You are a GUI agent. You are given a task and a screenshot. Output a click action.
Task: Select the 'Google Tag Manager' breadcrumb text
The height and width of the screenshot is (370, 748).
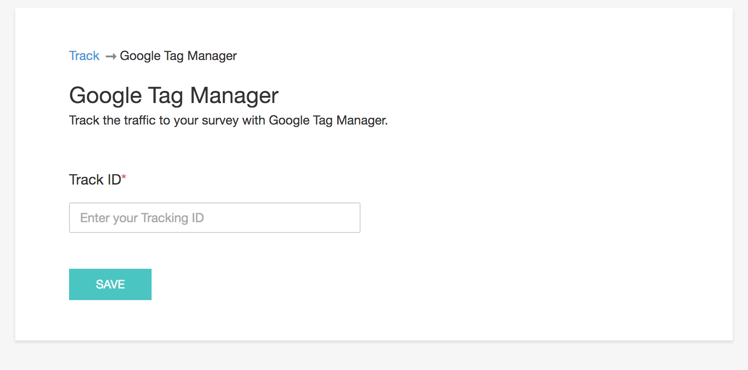[178, 56]
